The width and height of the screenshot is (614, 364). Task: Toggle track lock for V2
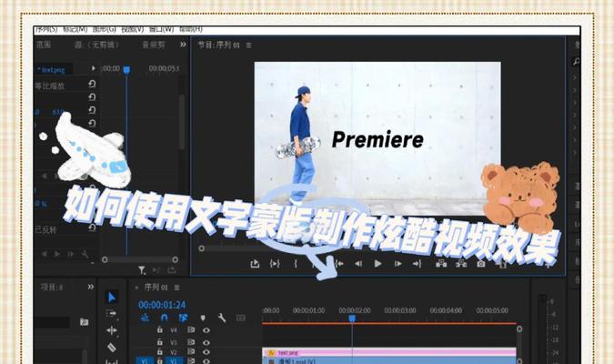[x=160, y=352]
